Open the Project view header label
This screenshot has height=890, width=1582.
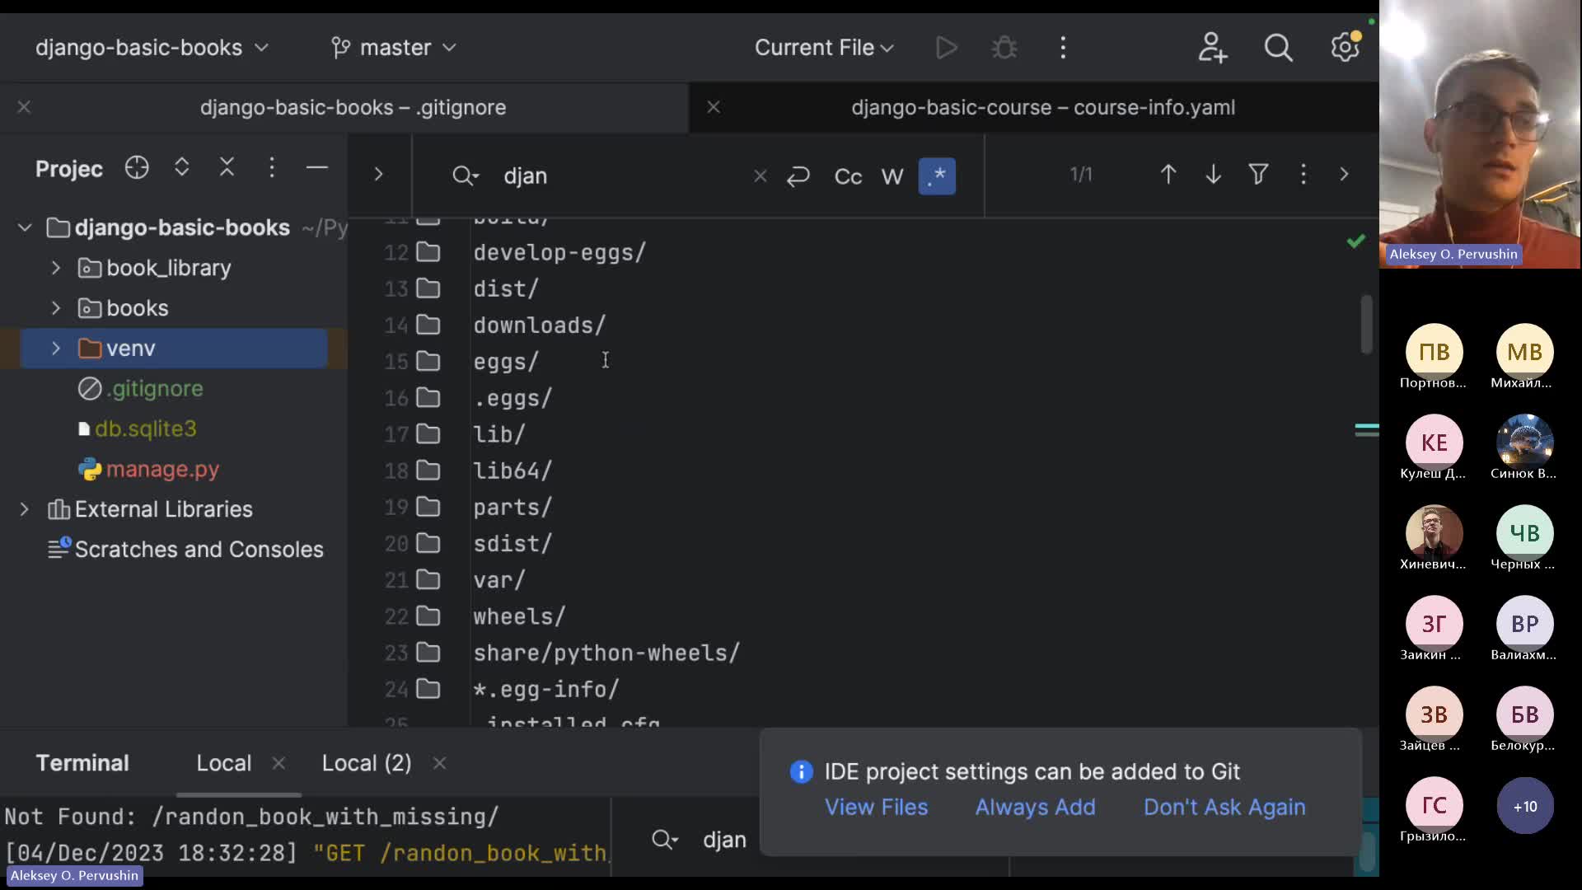(69, 169)
